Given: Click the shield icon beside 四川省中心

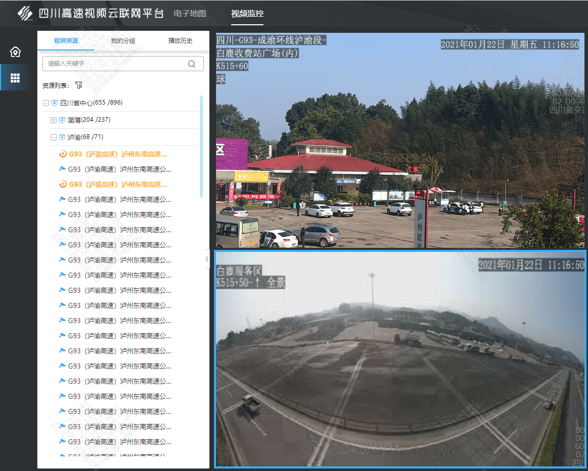Looking at the screenshot, I should point(55,103).
